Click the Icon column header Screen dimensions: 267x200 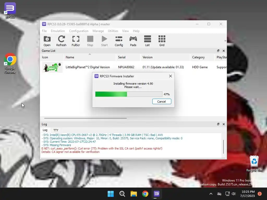point(52,57)
